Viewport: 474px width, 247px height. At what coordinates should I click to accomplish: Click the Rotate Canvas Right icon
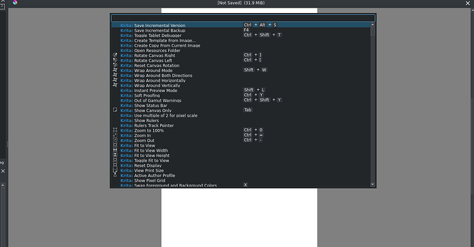pos(115,56)
